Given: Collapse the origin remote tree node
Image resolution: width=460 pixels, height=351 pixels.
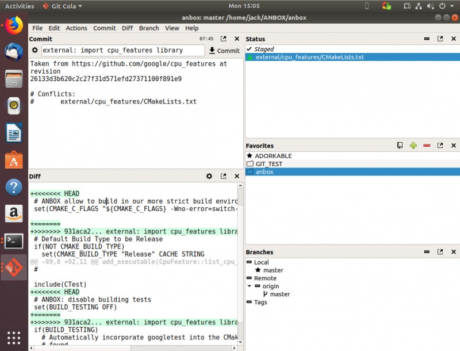Looking at the screenshot, I should tap(249, 287).
